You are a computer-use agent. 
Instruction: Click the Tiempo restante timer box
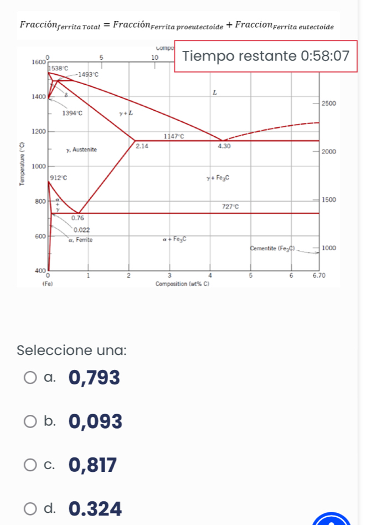(x=266, y=56)
